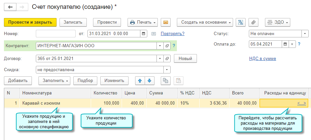Click the paperclip attachments icon
The width and height of the screenshot is (311, 140).
(253, 22)
